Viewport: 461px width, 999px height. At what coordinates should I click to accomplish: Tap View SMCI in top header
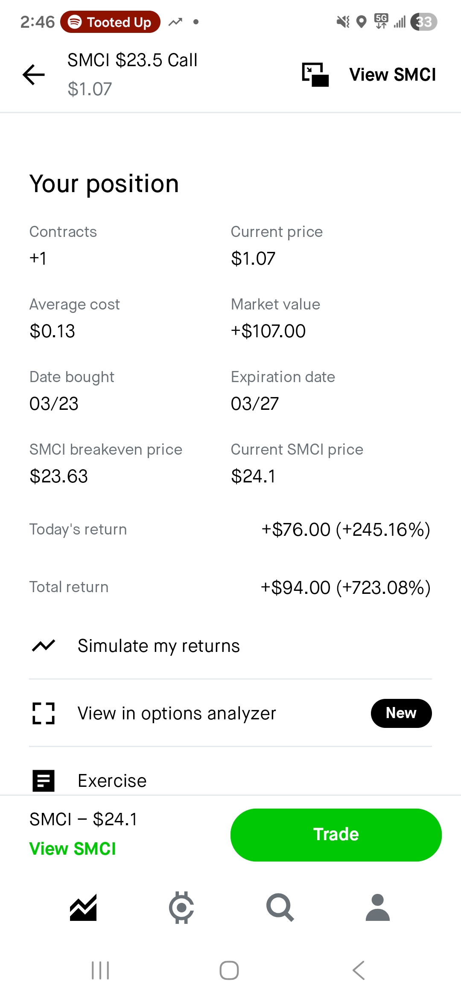tap(393, 75)
